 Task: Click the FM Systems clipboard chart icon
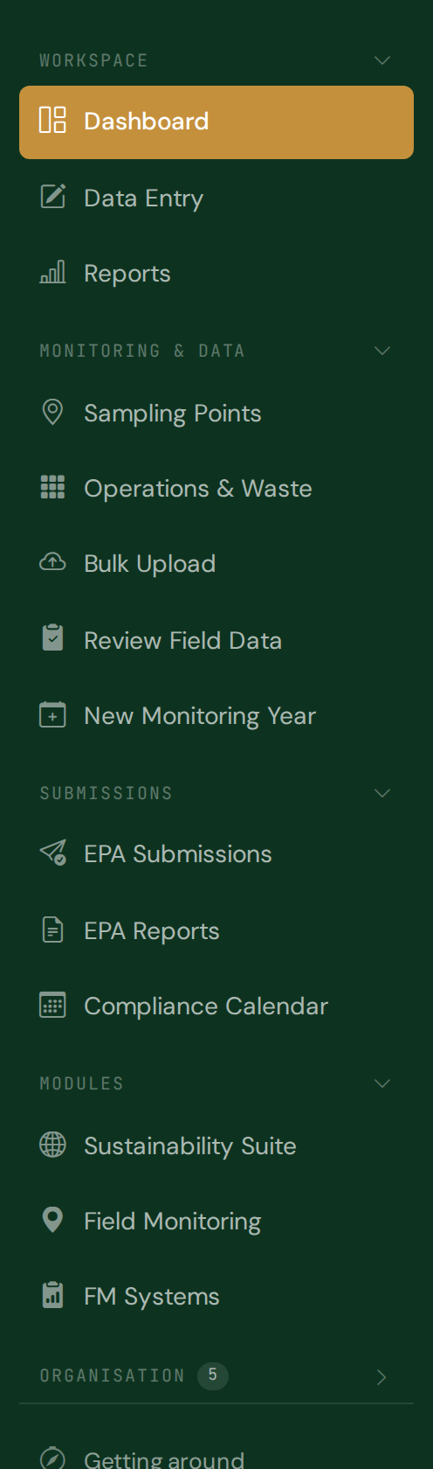point(52,1295)
